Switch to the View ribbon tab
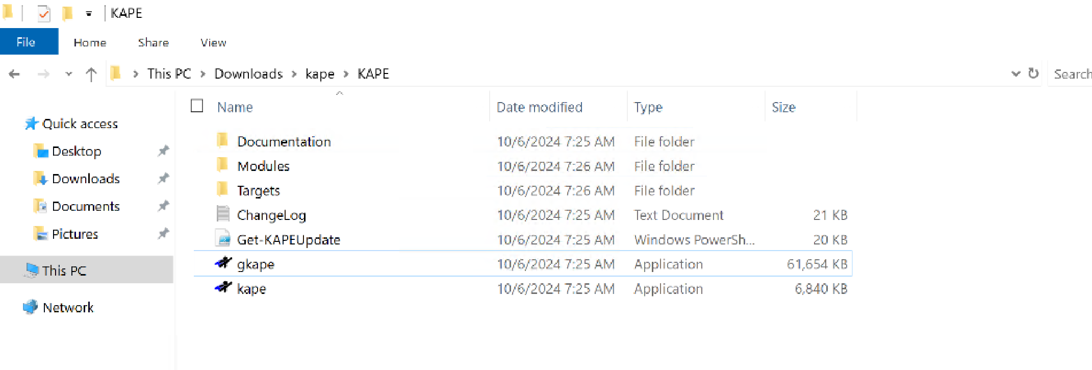 pos(214,43)
